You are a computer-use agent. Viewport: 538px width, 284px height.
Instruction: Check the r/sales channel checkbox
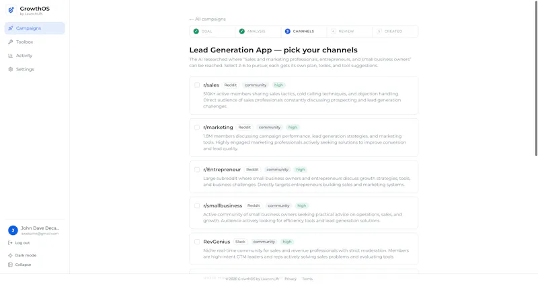197,85
